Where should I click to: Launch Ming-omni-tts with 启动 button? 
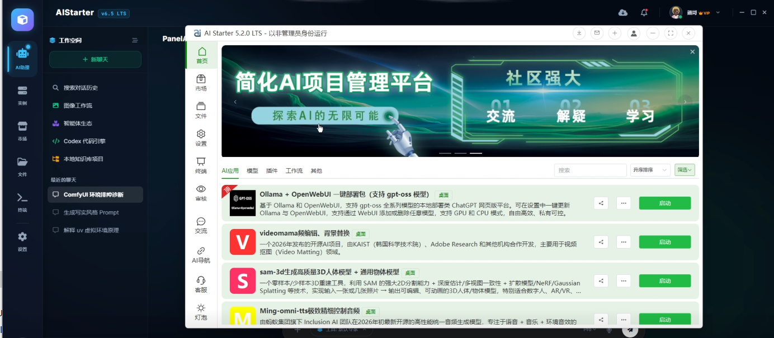(x=665, y=320)
